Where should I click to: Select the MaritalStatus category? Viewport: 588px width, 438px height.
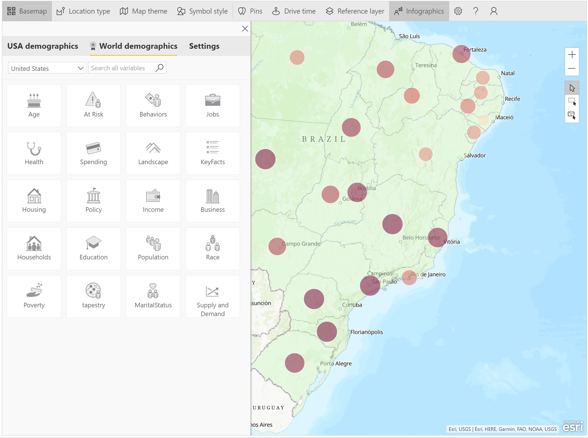point(153,296)
